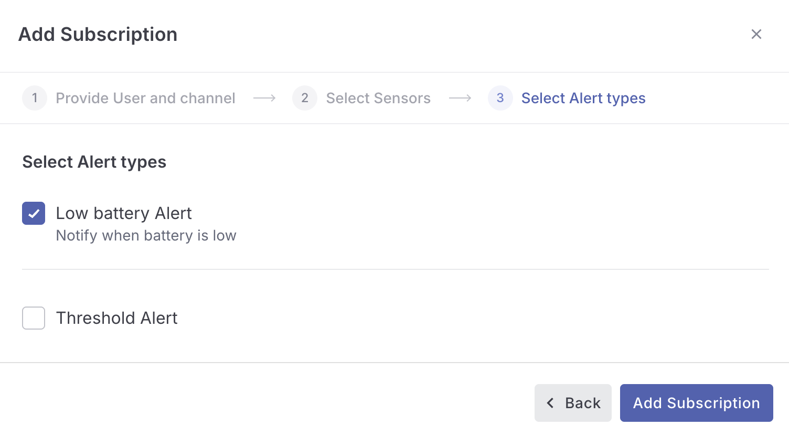This screenshot has width=789, height=437.
Task: Click the Add Subscription dialog title
Action: 98,35
